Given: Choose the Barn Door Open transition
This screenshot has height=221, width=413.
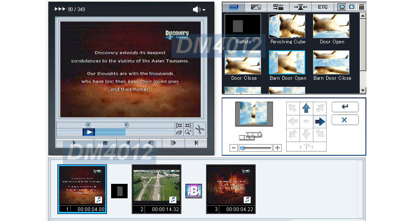Looking at the screenshot, I should (287, 62).
